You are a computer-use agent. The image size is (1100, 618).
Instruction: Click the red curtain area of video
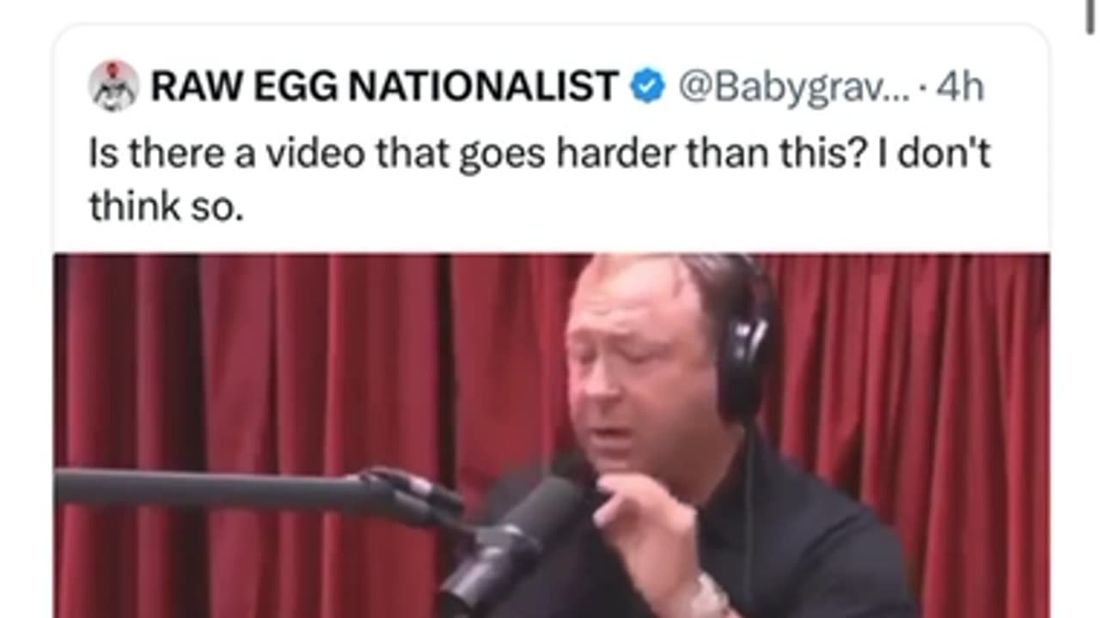[258, 360]
